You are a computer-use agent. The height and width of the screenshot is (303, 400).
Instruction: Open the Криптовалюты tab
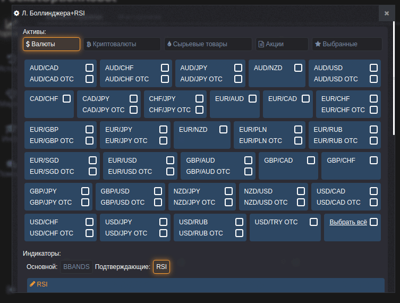(122, 44)
